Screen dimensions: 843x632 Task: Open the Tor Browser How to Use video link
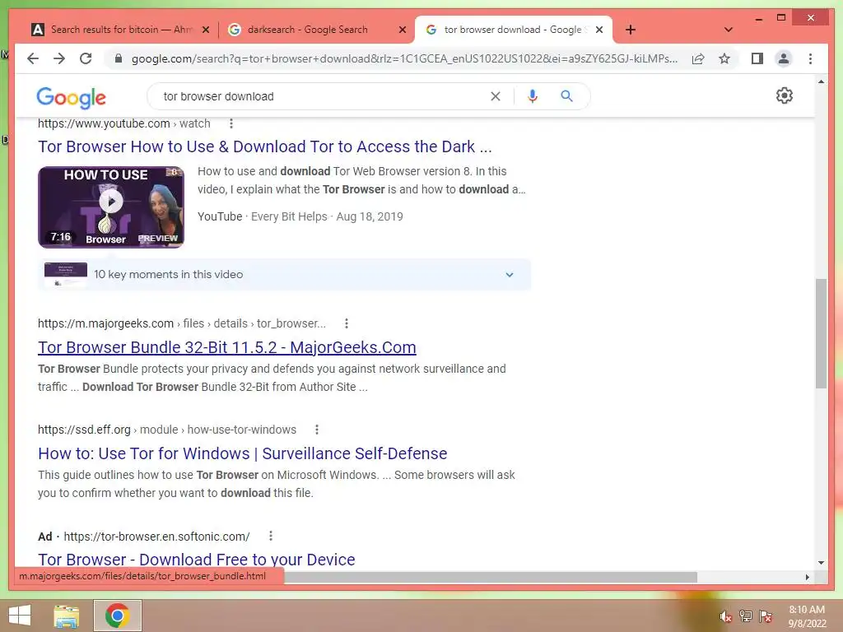[x=264, y=146]
